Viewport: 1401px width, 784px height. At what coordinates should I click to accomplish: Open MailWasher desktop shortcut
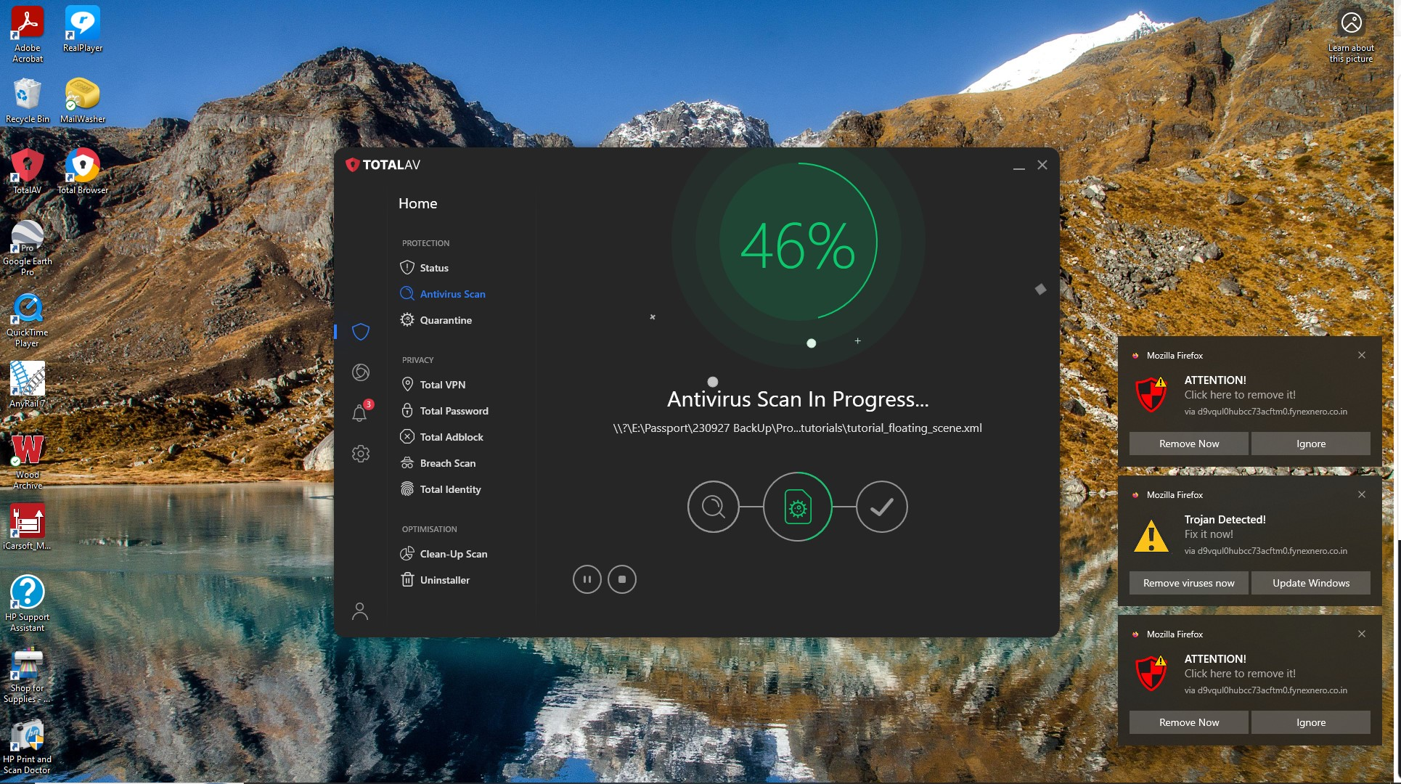click(83, 100)
